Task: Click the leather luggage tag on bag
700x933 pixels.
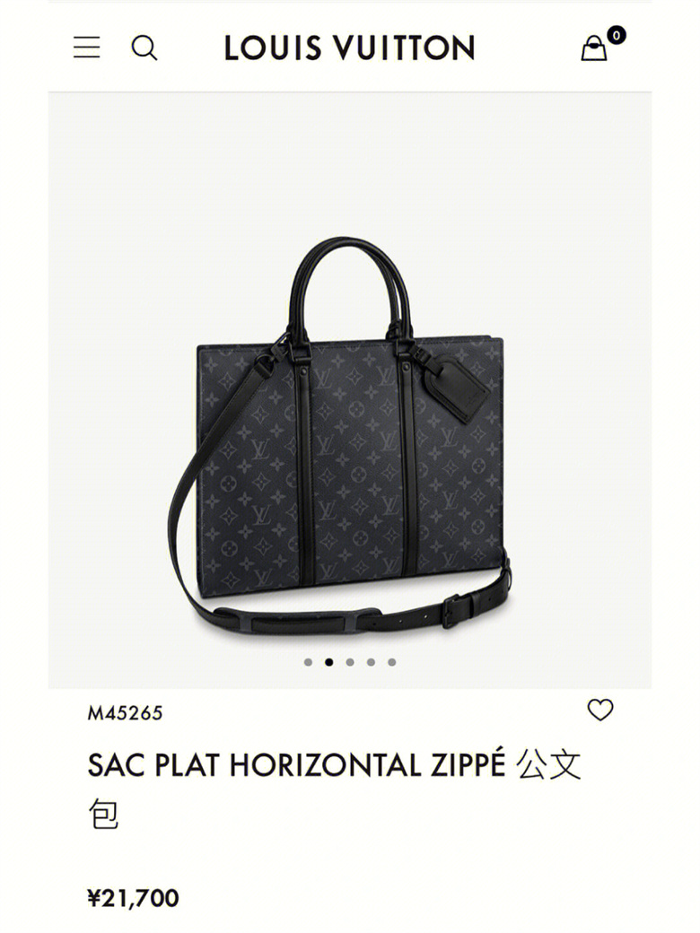Action: tap(457, 385)
